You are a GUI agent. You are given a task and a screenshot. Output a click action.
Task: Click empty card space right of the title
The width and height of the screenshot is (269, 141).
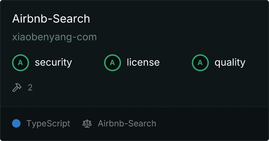[x=177, y=19]
